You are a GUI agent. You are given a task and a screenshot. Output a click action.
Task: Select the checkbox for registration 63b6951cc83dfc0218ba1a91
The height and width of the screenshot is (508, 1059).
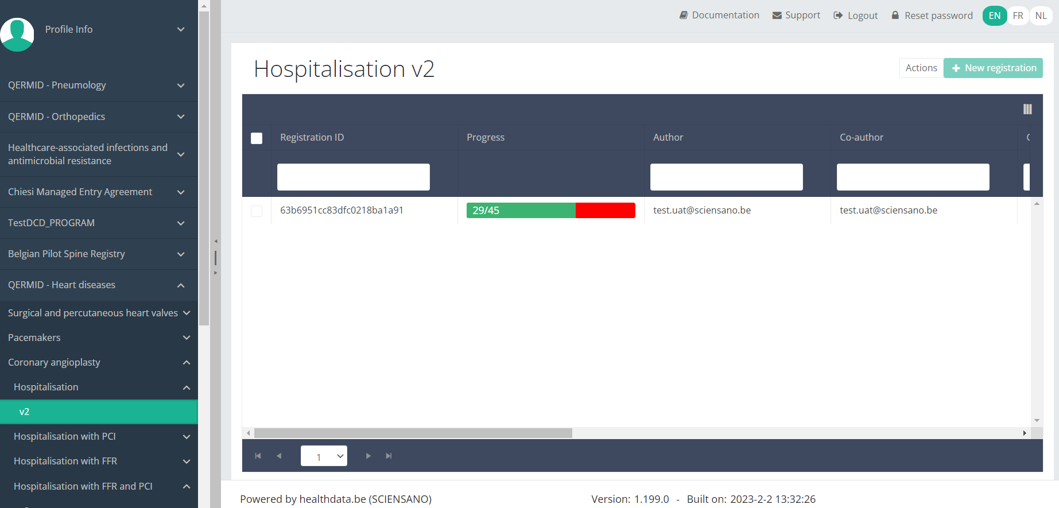[x=257, y=211]
